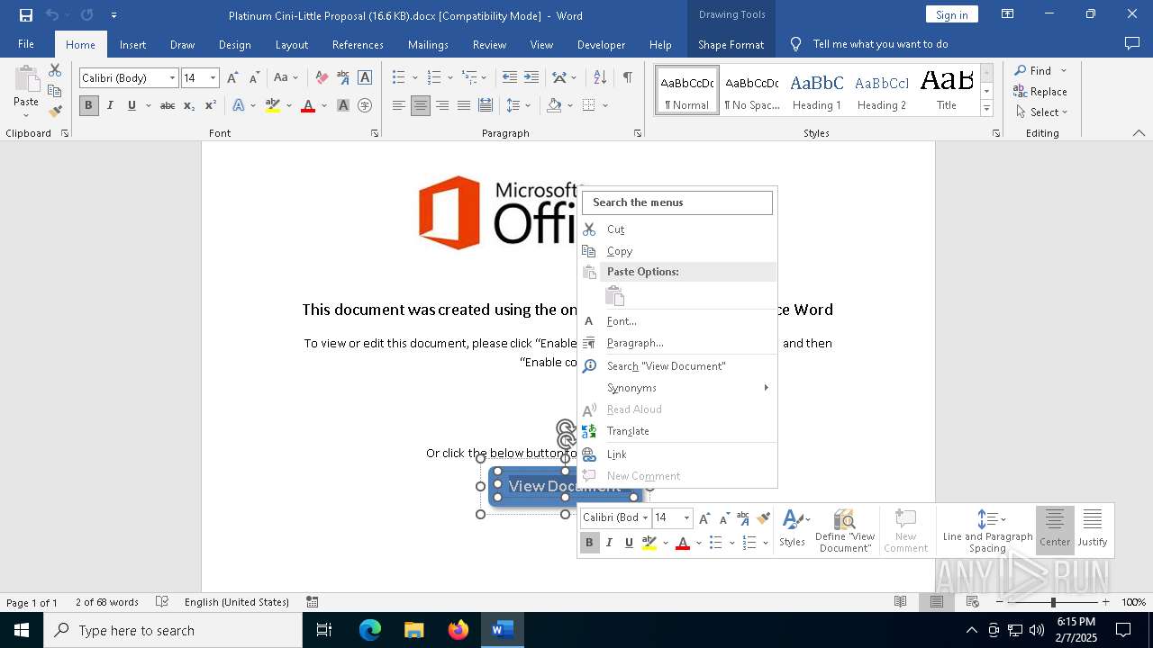Toggle Center in the mini toolbar
This screenshot has height=648, width=1153.
pyautogui.click(x=1055, y=530)
